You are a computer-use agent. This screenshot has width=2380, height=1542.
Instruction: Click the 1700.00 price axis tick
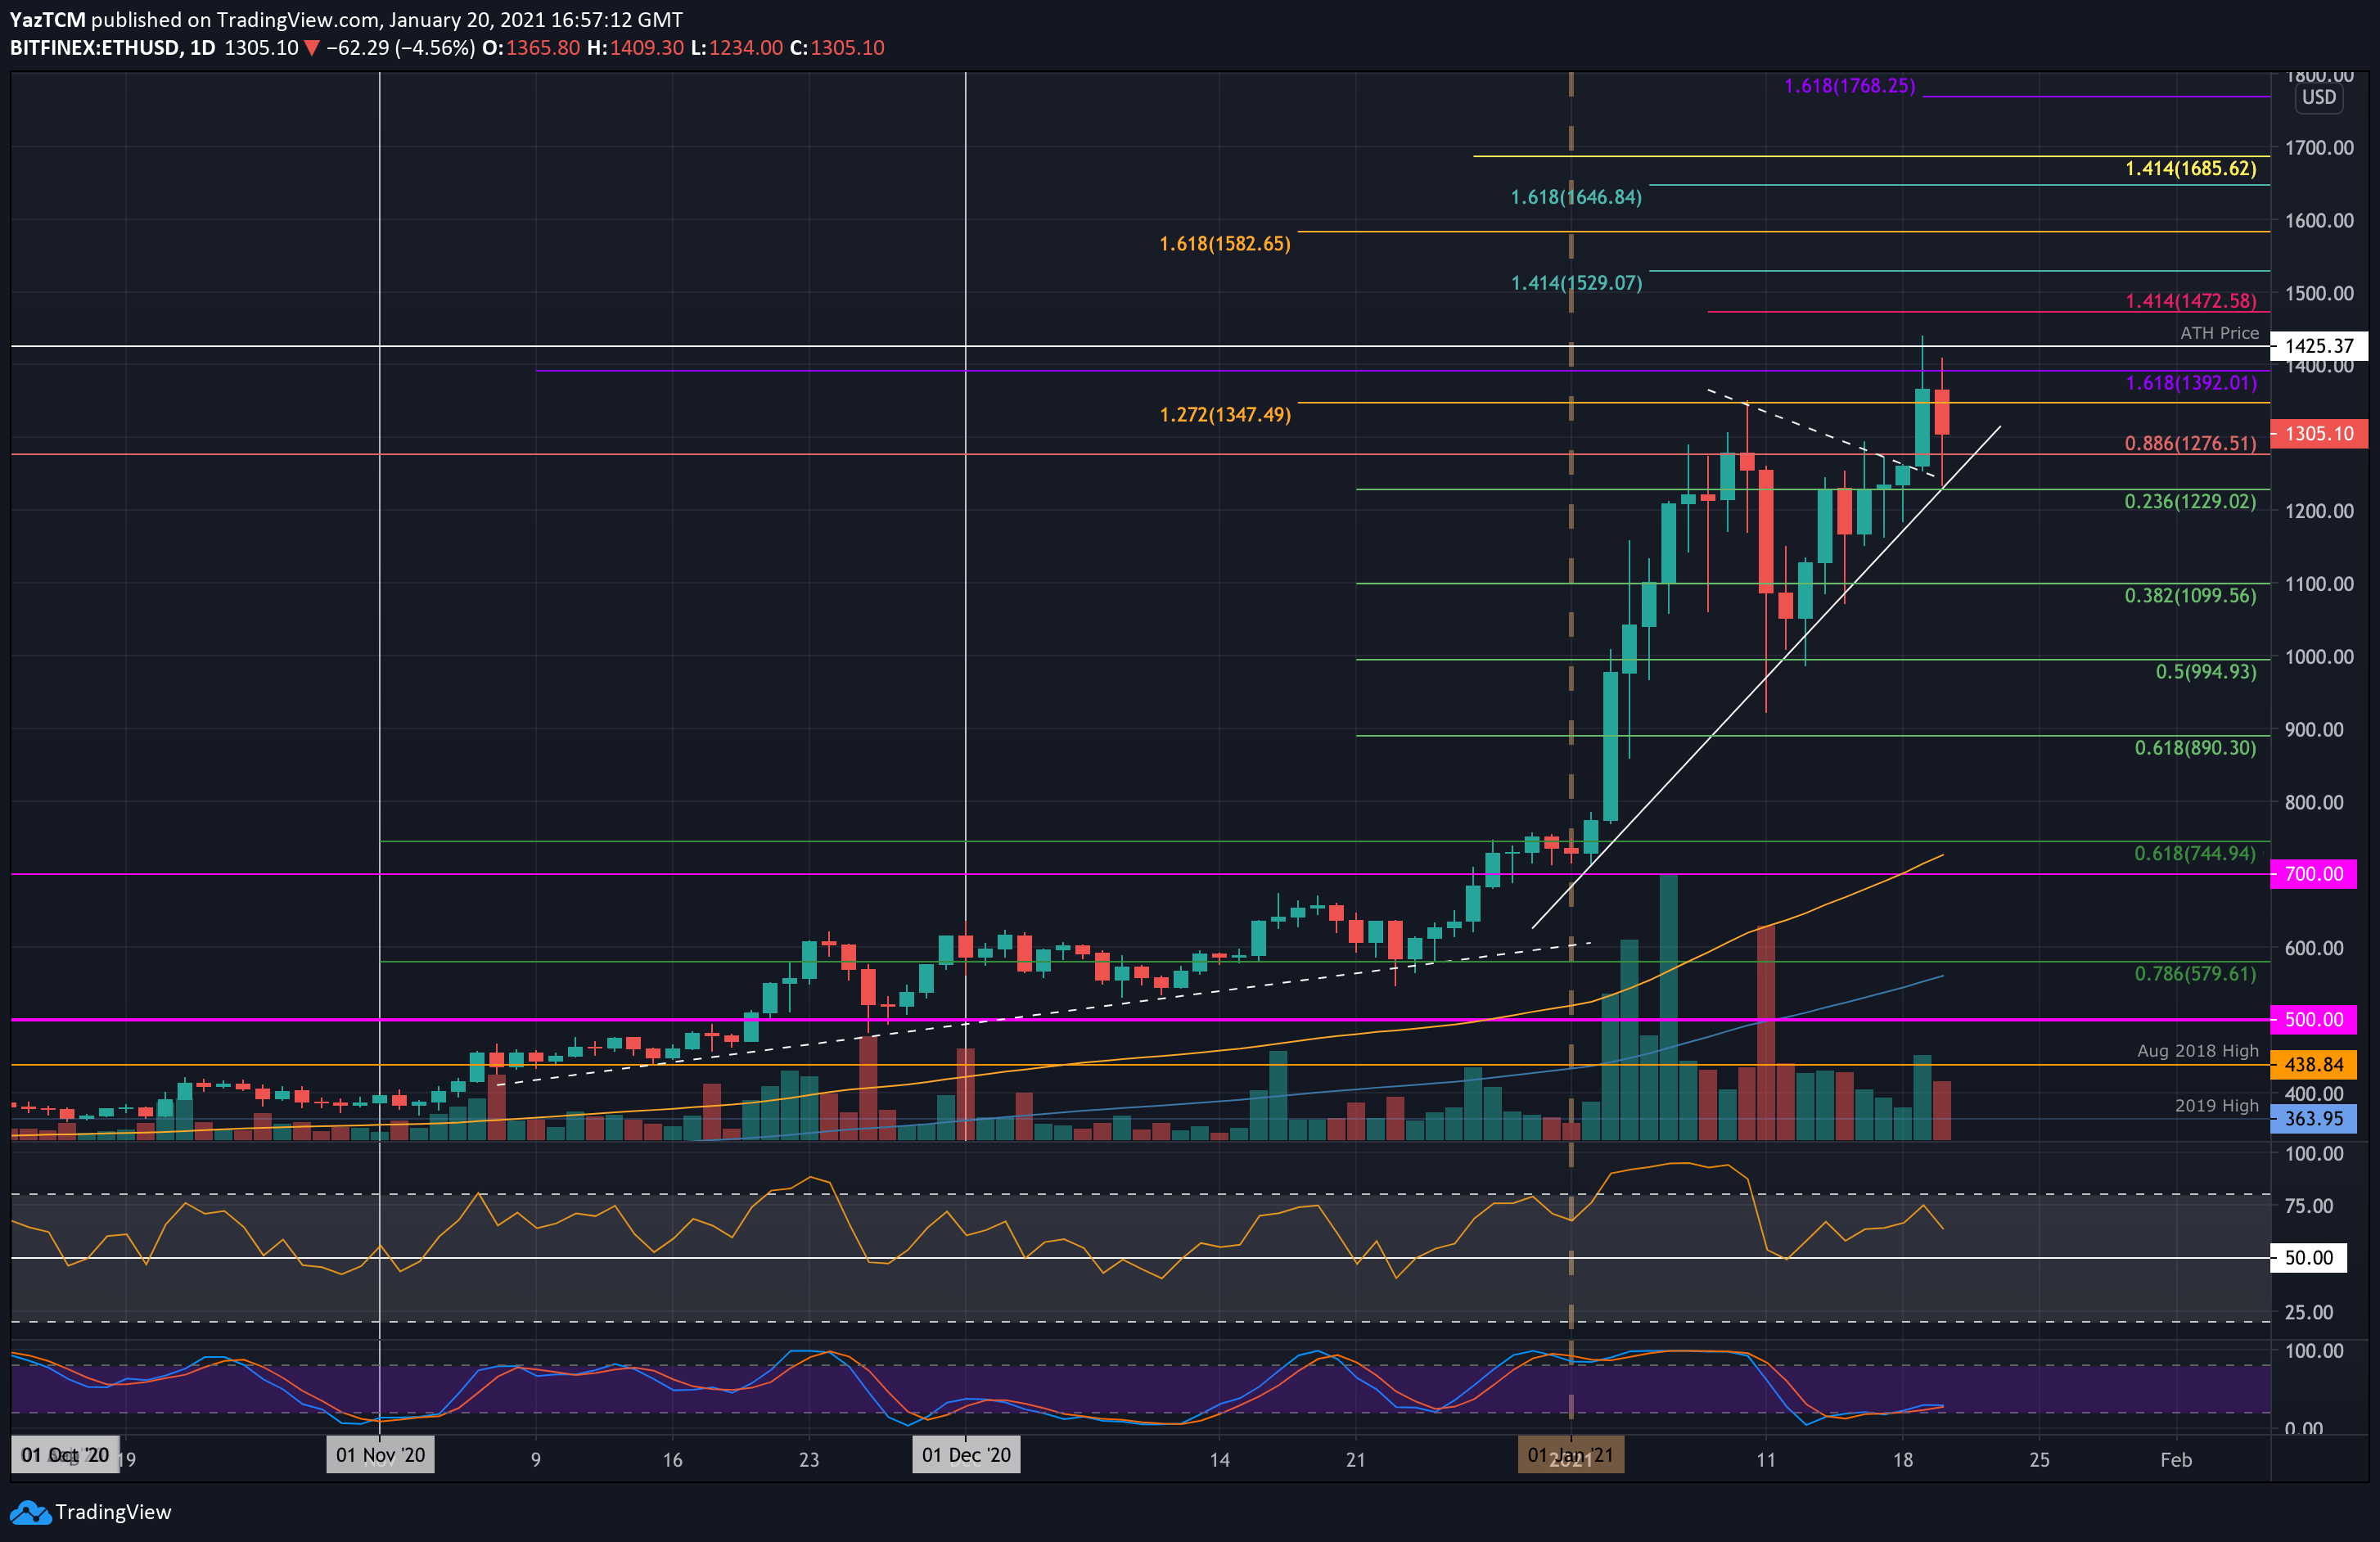pyautogui.click(x=2319, y=148)
